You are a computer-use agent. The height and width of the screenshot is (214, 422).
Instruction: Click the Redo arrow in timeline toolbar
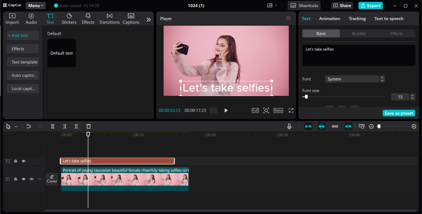click(x=41, y=126)
